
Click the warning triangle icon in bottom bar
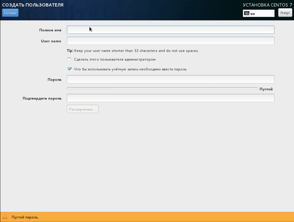5,217
